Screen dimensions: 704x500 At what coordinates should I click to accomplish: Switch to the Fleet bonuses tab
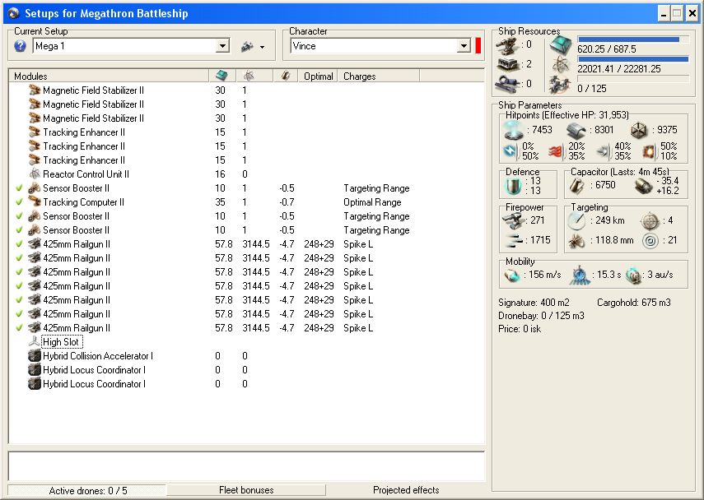pos(246,490)
